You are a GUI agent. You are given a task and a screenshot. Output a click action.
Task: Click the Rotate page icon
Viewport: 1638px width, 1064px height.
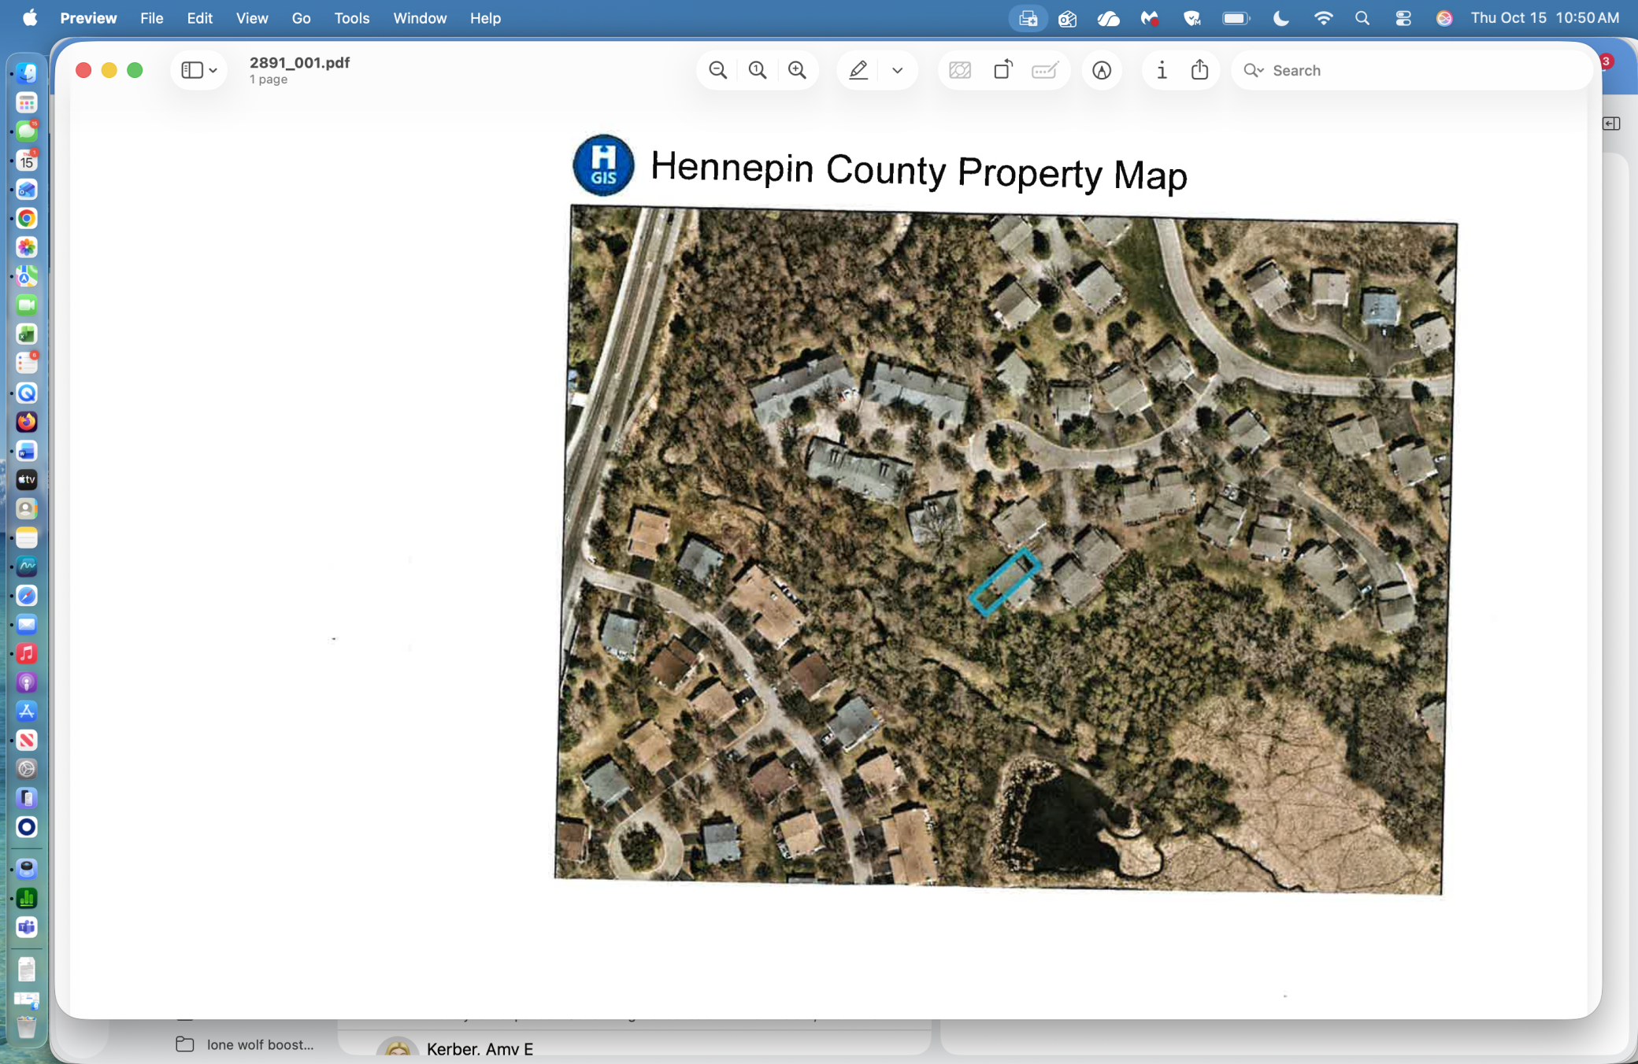1002,70
